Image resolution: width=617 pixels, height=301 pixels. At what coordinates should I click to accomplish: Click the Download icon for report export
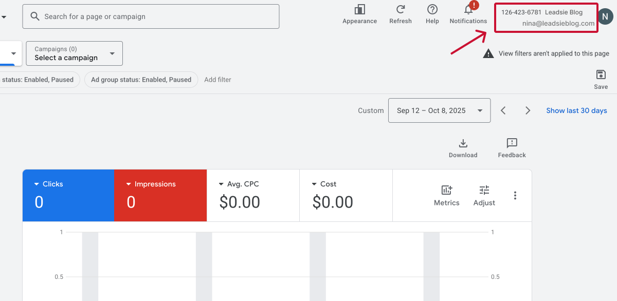[x=463, y=144]
